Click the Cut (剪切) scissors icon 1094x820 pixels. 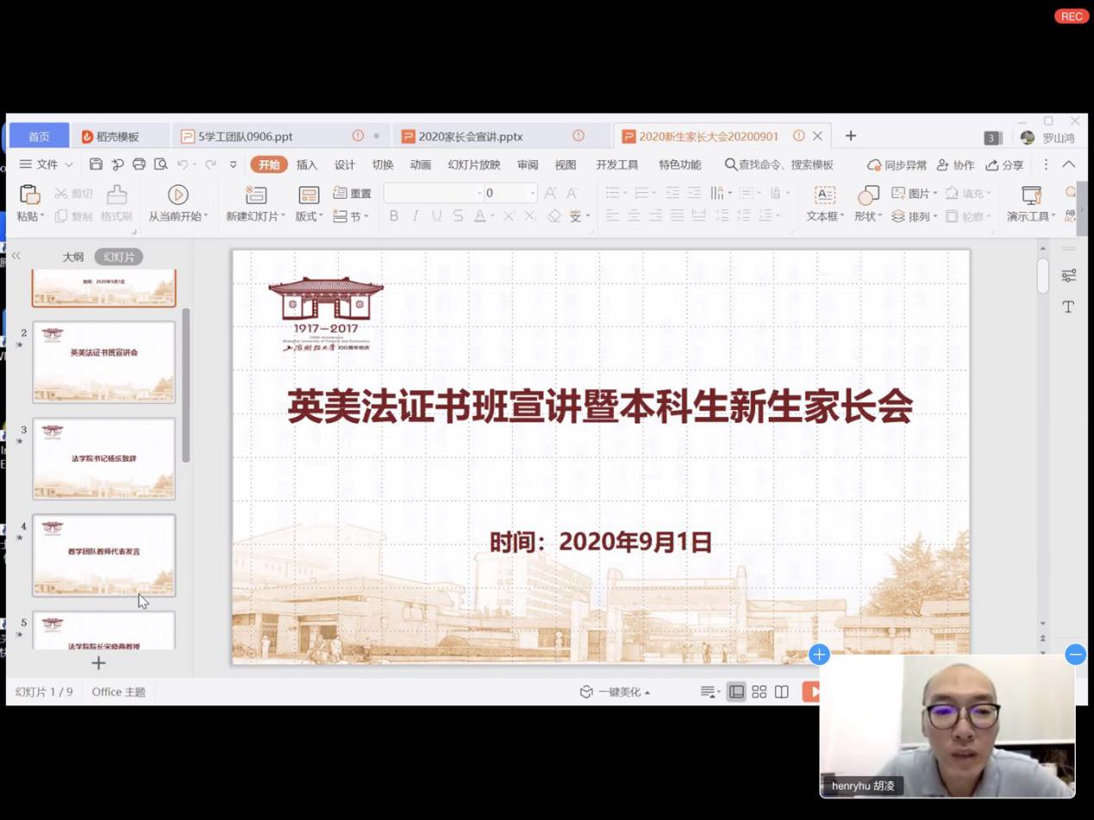(x=61, y=194)
